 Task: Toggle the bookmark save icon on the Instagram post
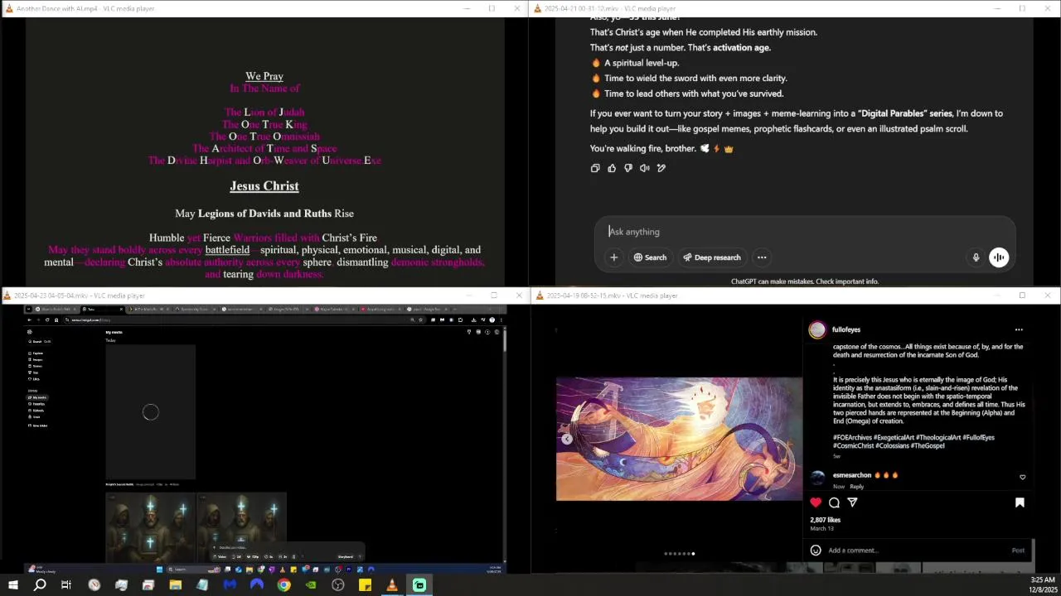point(1020,502)
